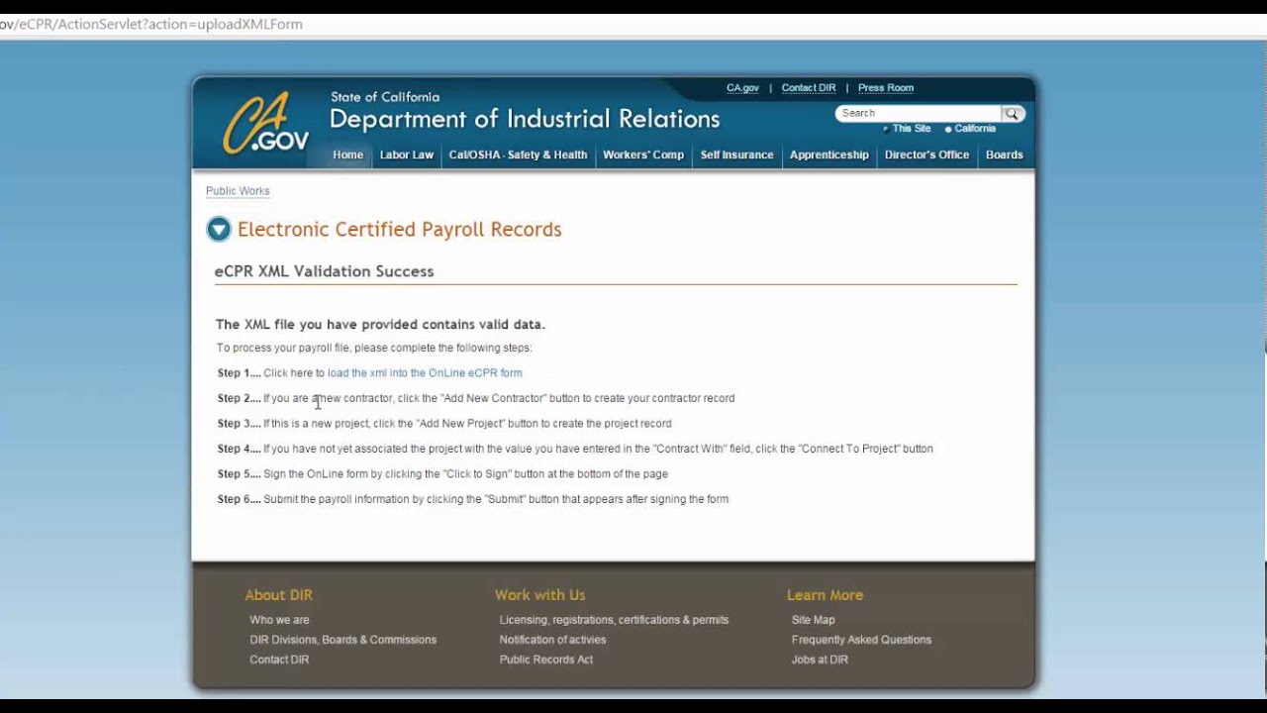Select the 'California' search radio button
Screen dimensions: 1267x713
[x=948, y=129]
